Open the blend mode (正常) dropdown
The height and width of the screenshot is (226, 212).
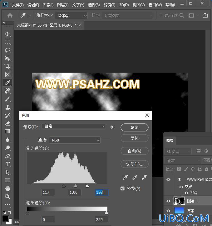coord(183,160)
